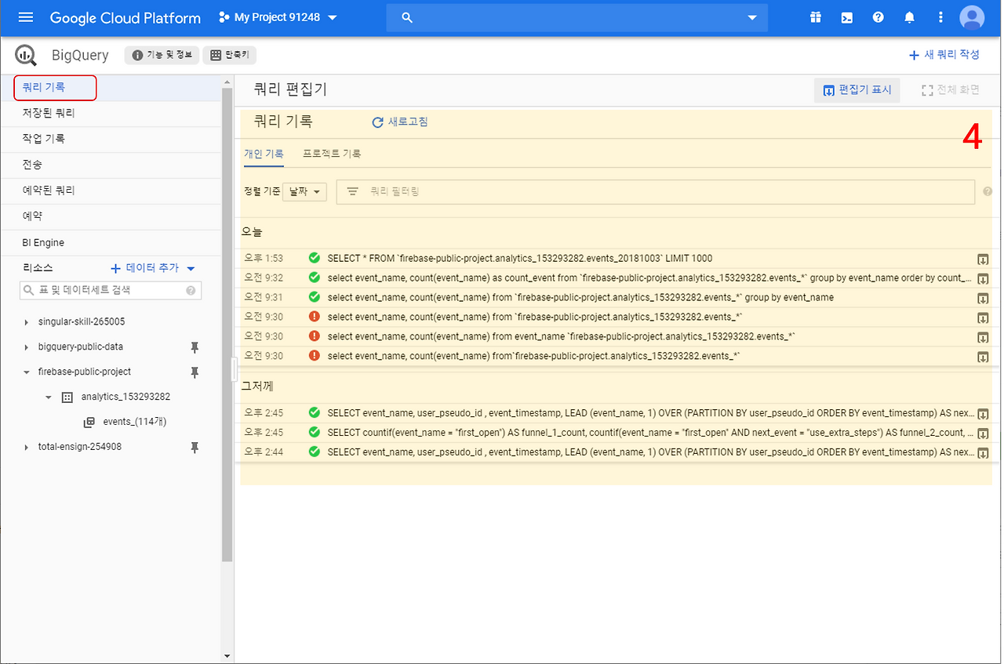Open query in editor for 오전 9:31 row
The image size is (1004, 664).
click(982, 299)
